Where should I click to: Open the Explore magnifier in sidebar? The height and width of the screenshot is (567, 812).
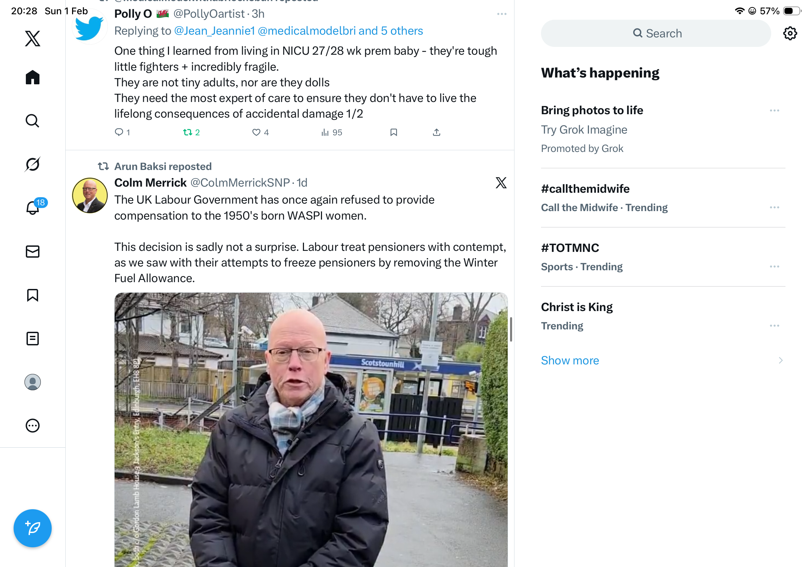tap(33, 121)
